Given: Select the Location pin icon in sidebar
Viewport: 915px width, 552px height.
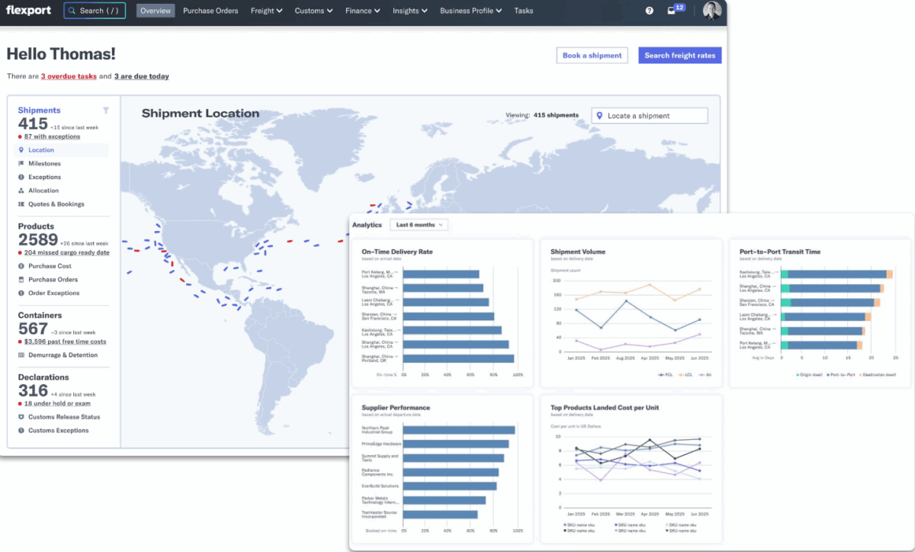Looking at the screenshot, I should pyautogui.click(x=21, y=150).
